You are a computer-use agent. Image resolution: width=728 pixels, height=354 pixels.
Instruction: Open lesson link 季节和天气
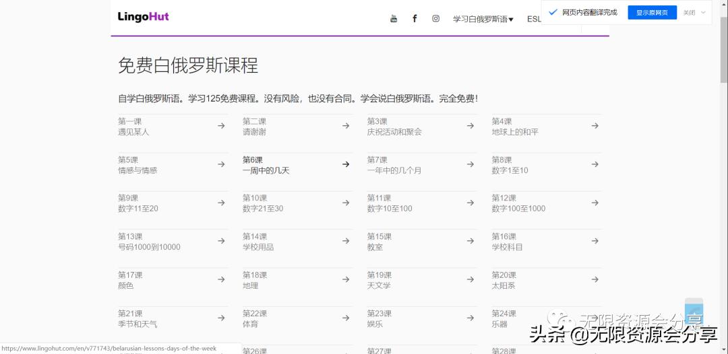(138, 324)
